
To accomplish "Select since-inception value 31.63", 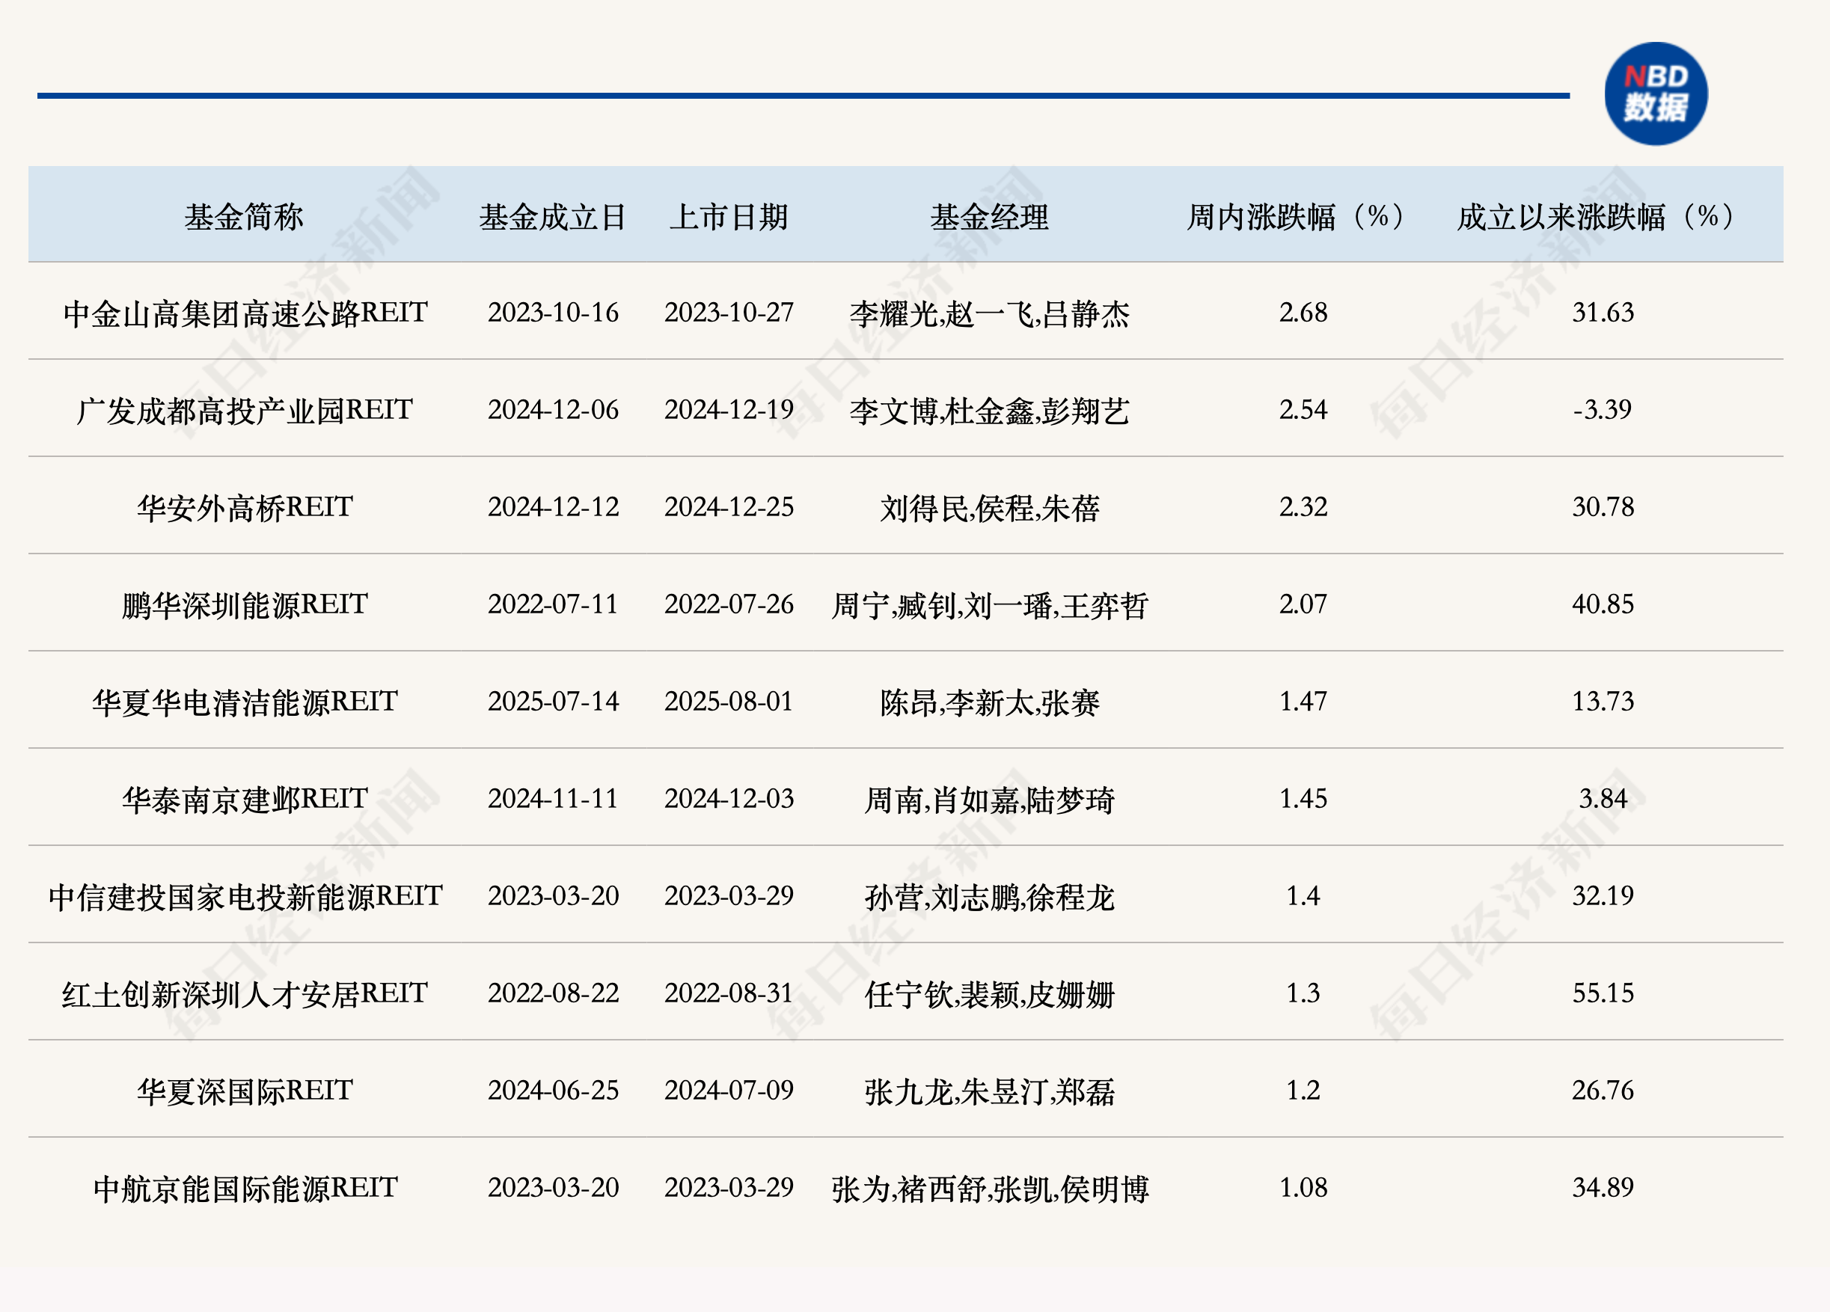I will (1603, 313).
